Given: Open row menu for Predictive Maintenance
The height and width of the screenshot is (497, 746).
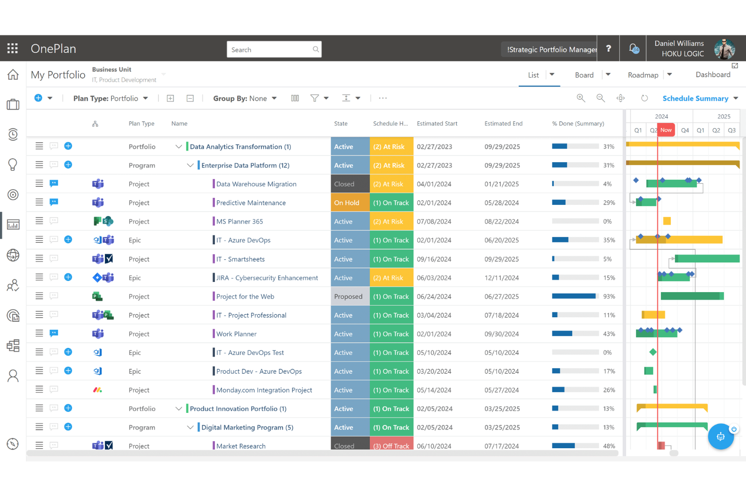Looking at the screenshot, I should 39,202.
